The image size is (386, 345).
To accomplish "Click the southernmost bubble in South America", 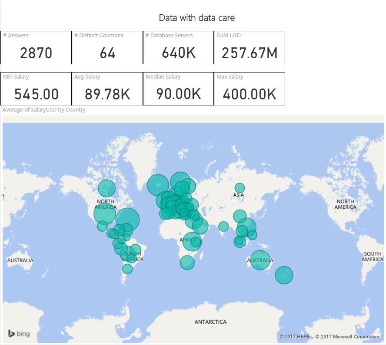I will (x=127, y=269).
